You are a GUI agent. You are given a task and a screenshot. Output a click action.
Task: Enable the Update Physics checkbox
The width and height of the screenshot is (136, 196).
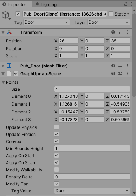click(57, 127)
